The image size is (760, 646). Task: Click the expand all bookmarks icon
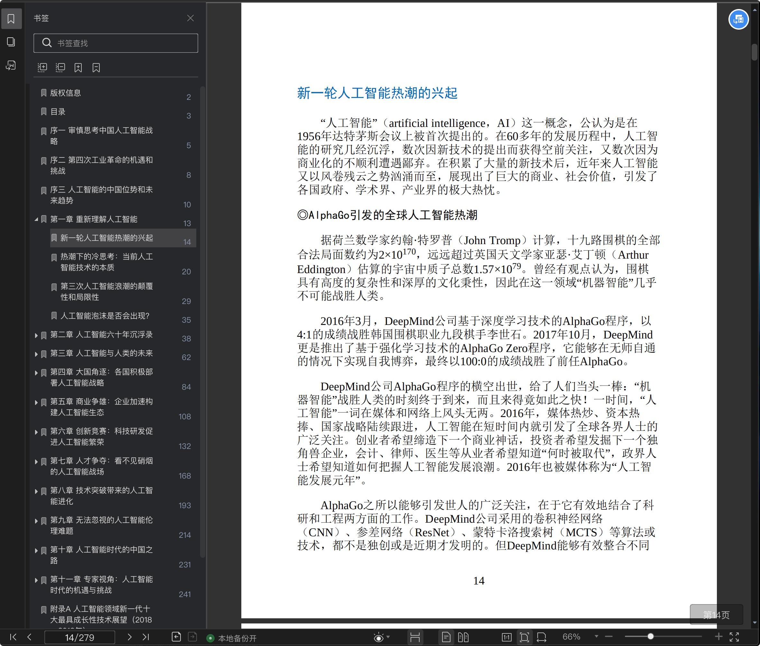pyautogui.click(x=42, y=67)
